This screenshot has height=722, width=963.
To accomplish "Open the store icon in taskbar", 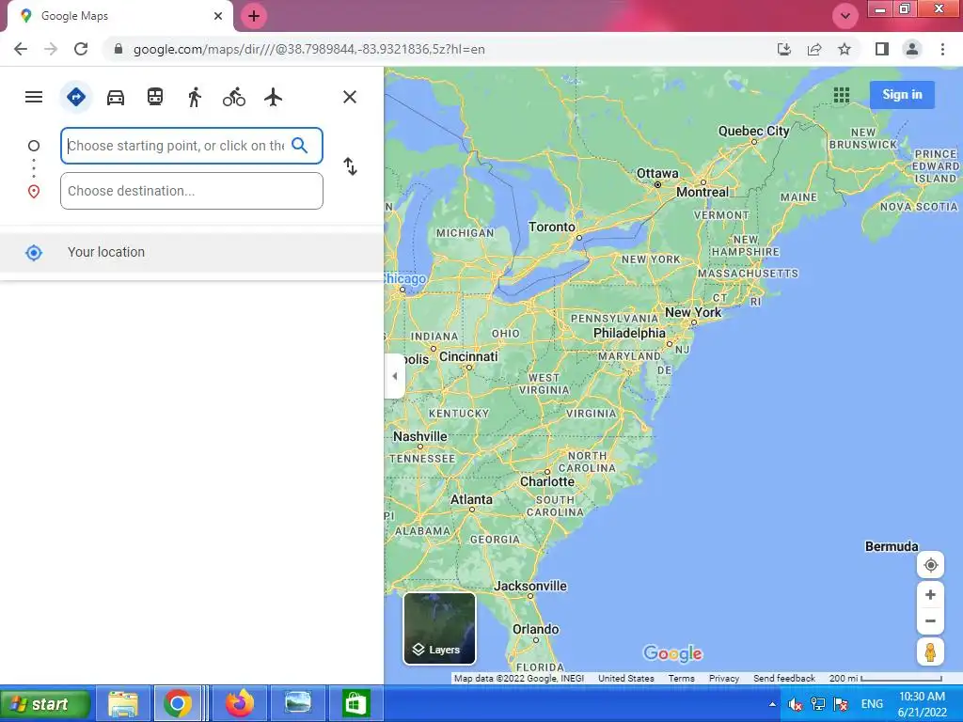I will tap(355, 703).
